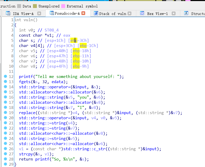The height and width of the screenshot is (167, 205).
Task: Toggle breakpoint dot on line 13
Action: click(5, 82)
